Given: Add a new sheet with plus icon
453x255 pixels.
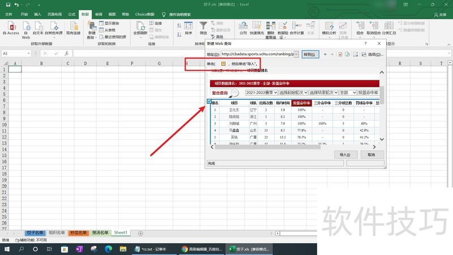Looking at the screenshot, I should point(140,233).
